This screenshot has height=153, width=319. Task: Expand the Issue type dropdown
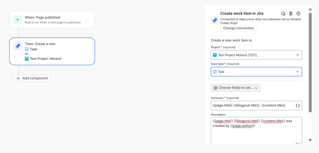click(x=256, y=72)
